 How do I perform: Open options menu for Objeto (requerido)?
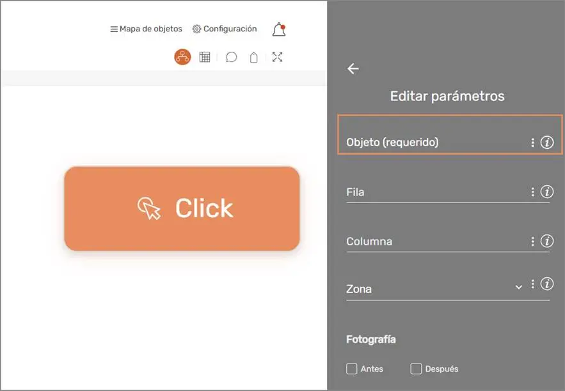click(532, 142)
